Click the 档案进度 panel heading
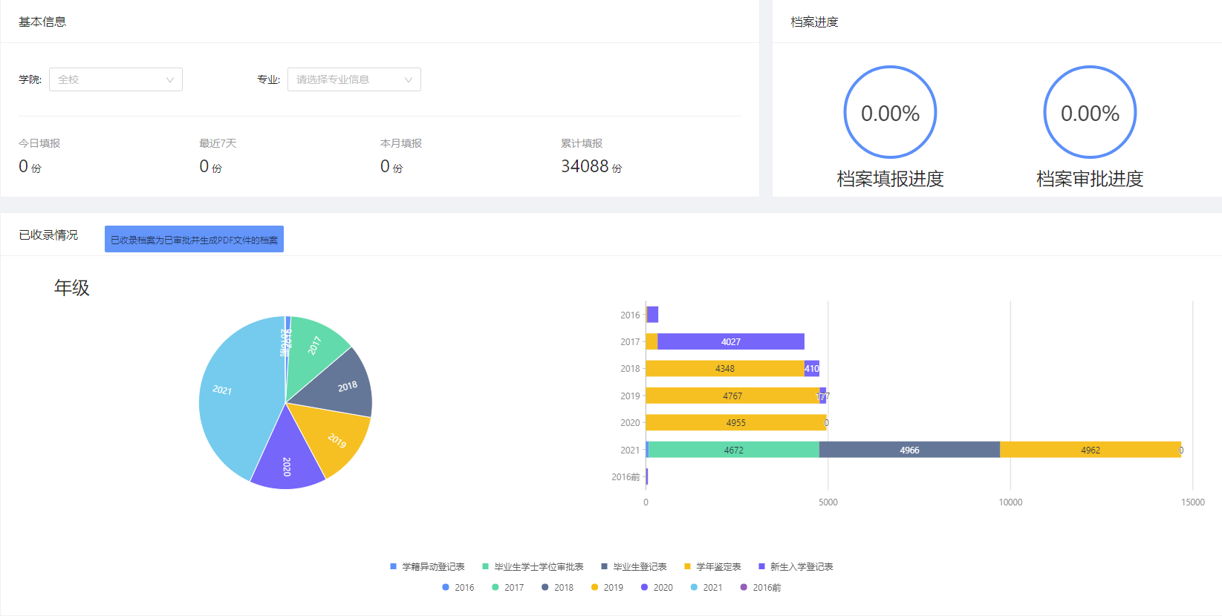The width and height of the screenshot is (1222, 616). pos(814,22)
